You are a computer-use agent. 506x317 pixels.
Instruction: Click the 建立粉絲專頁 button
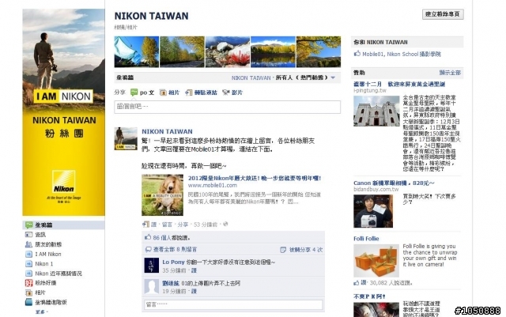click(x=443, y=14)
